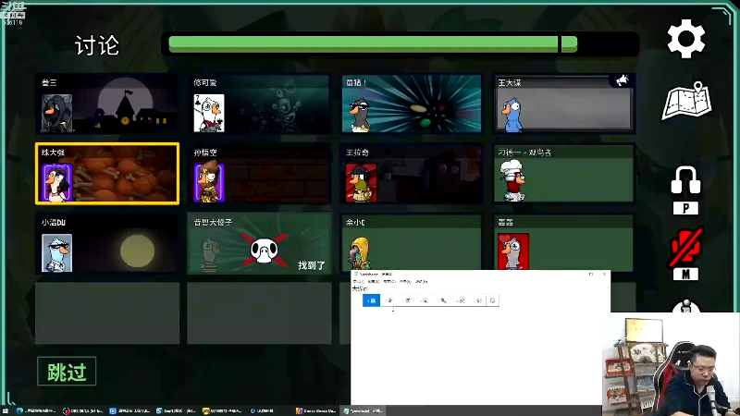Switch to the Goose Goose Duck taskbar item

point(315,410)
